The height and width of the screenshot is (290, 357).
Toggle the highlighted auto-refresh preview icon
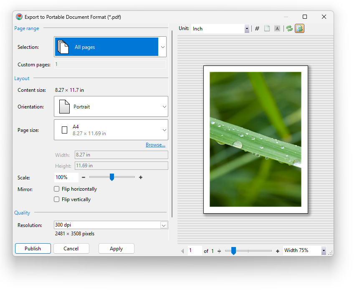(x=299, y=29)
